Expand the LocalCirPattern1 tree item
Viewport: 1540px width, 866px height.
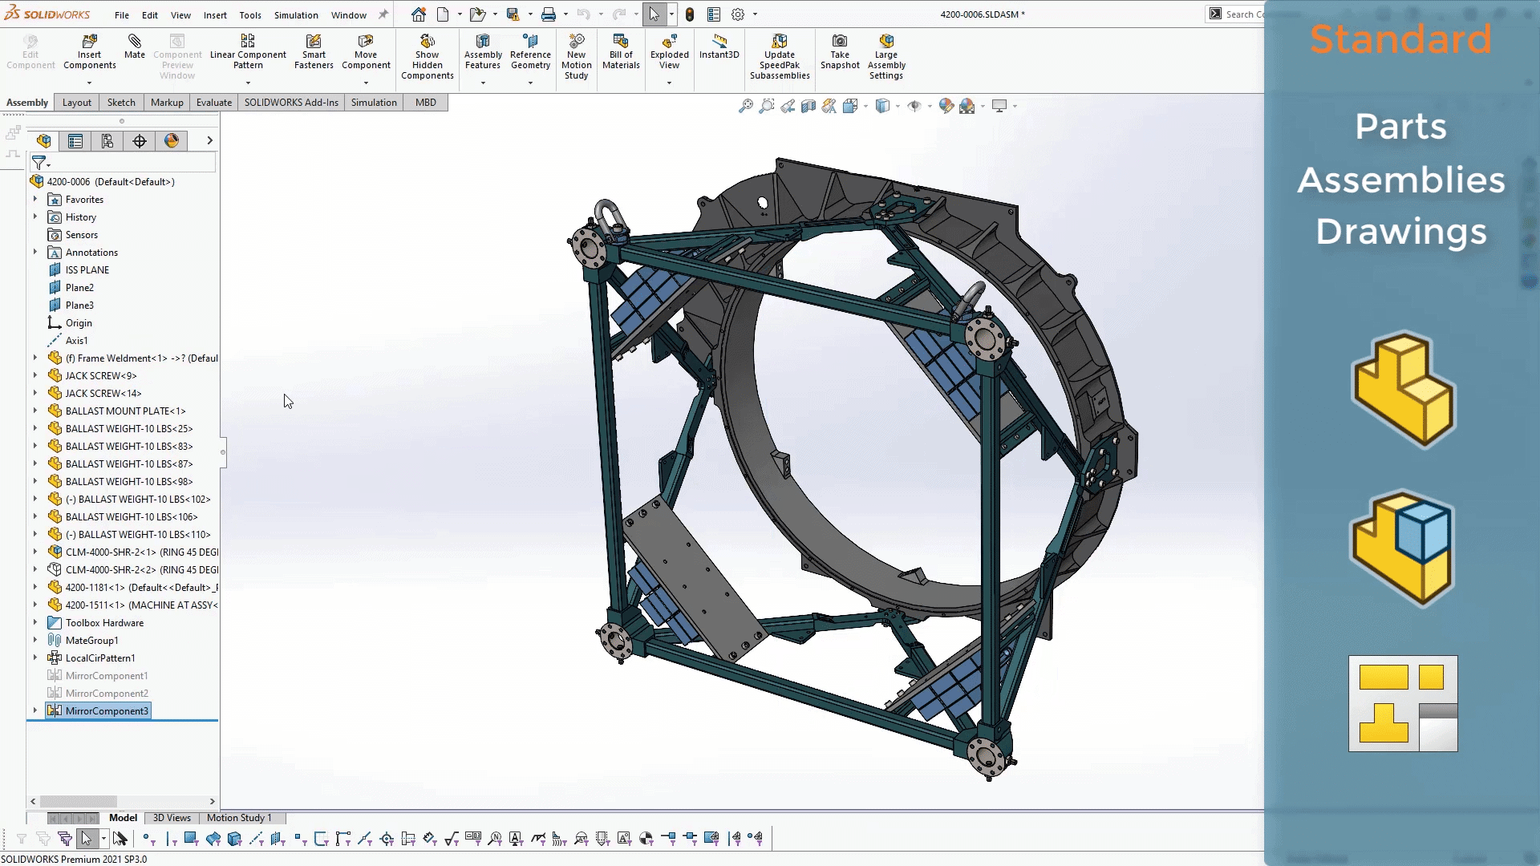click(35, 658)
